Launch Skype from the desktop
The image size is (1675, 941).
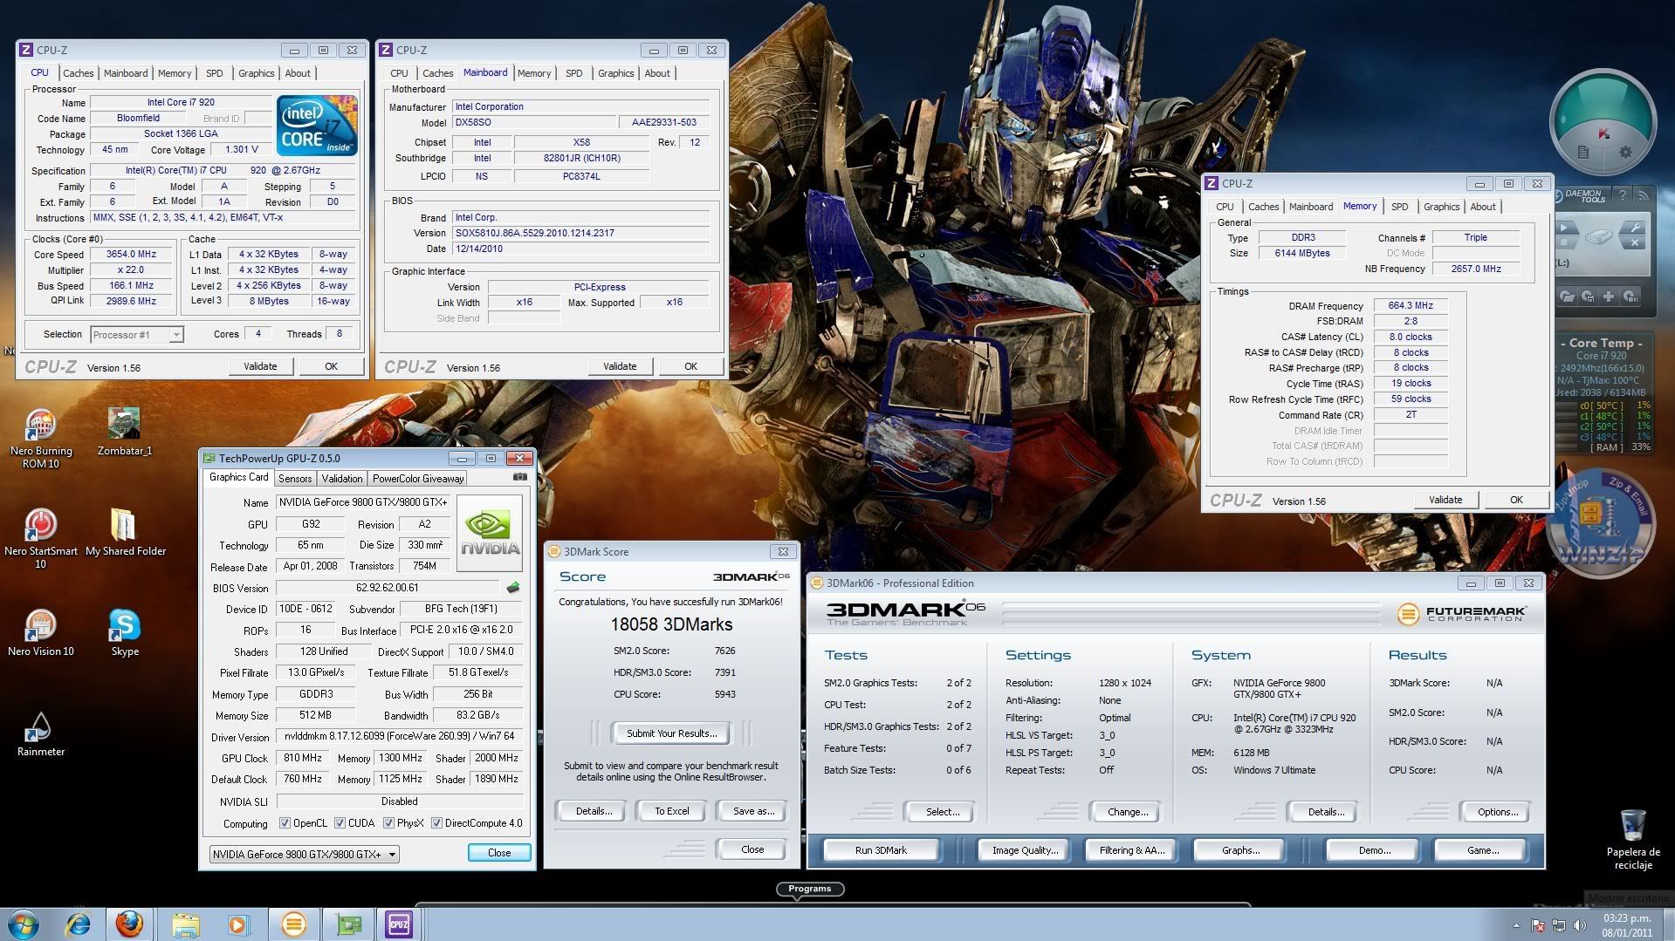click(x=125, y=633)
